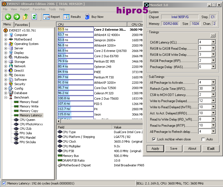The image size is (223, 187).
Task: Select the Multimedia tree icon
Action: [x=11, y=57]
